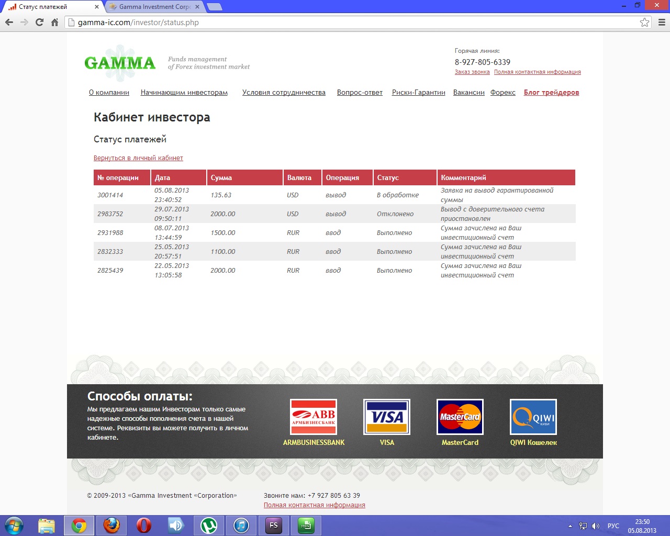Screen dimensions: 670x536
Task: Launch Firefox from the taskbar
Action: point(111,526)
